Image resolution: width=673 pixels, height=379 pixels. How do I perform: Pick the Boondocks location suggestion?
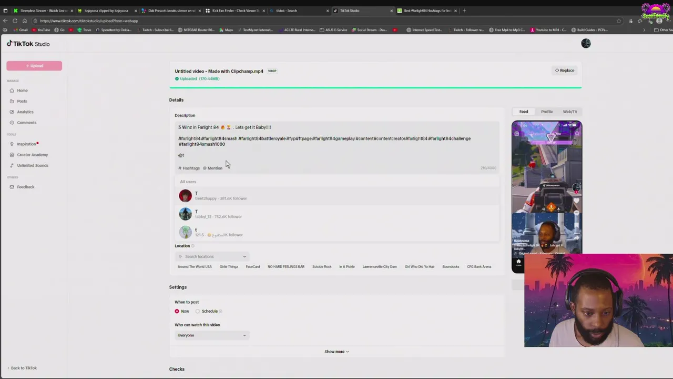[x=451, y=267]
